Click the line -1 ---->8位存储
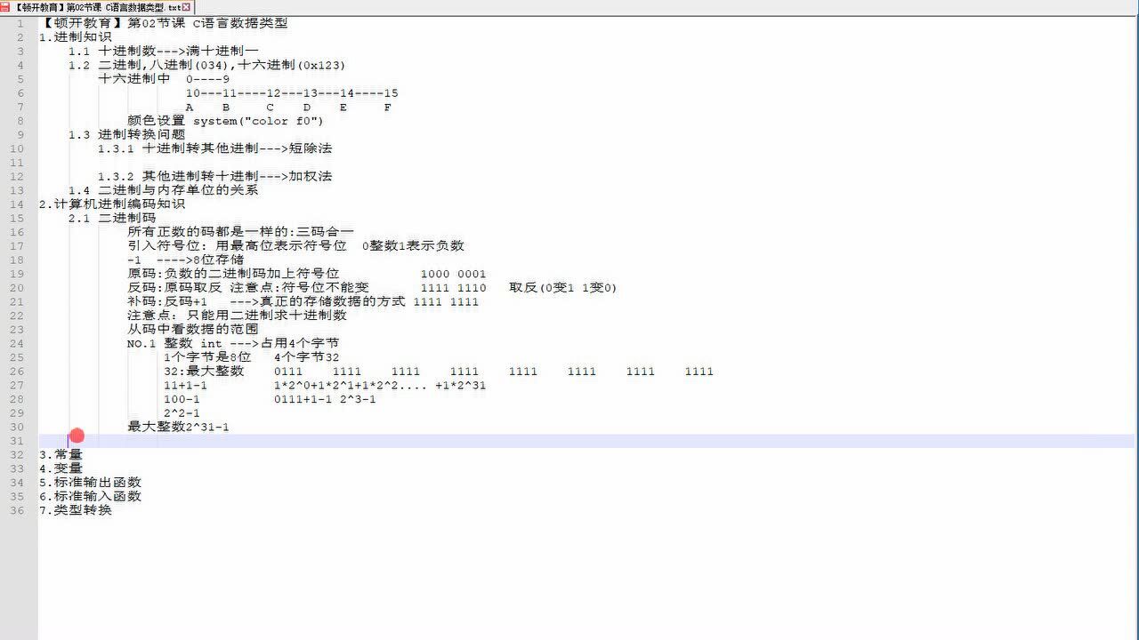Screen dimensions: 1139x640 point(185,260)
